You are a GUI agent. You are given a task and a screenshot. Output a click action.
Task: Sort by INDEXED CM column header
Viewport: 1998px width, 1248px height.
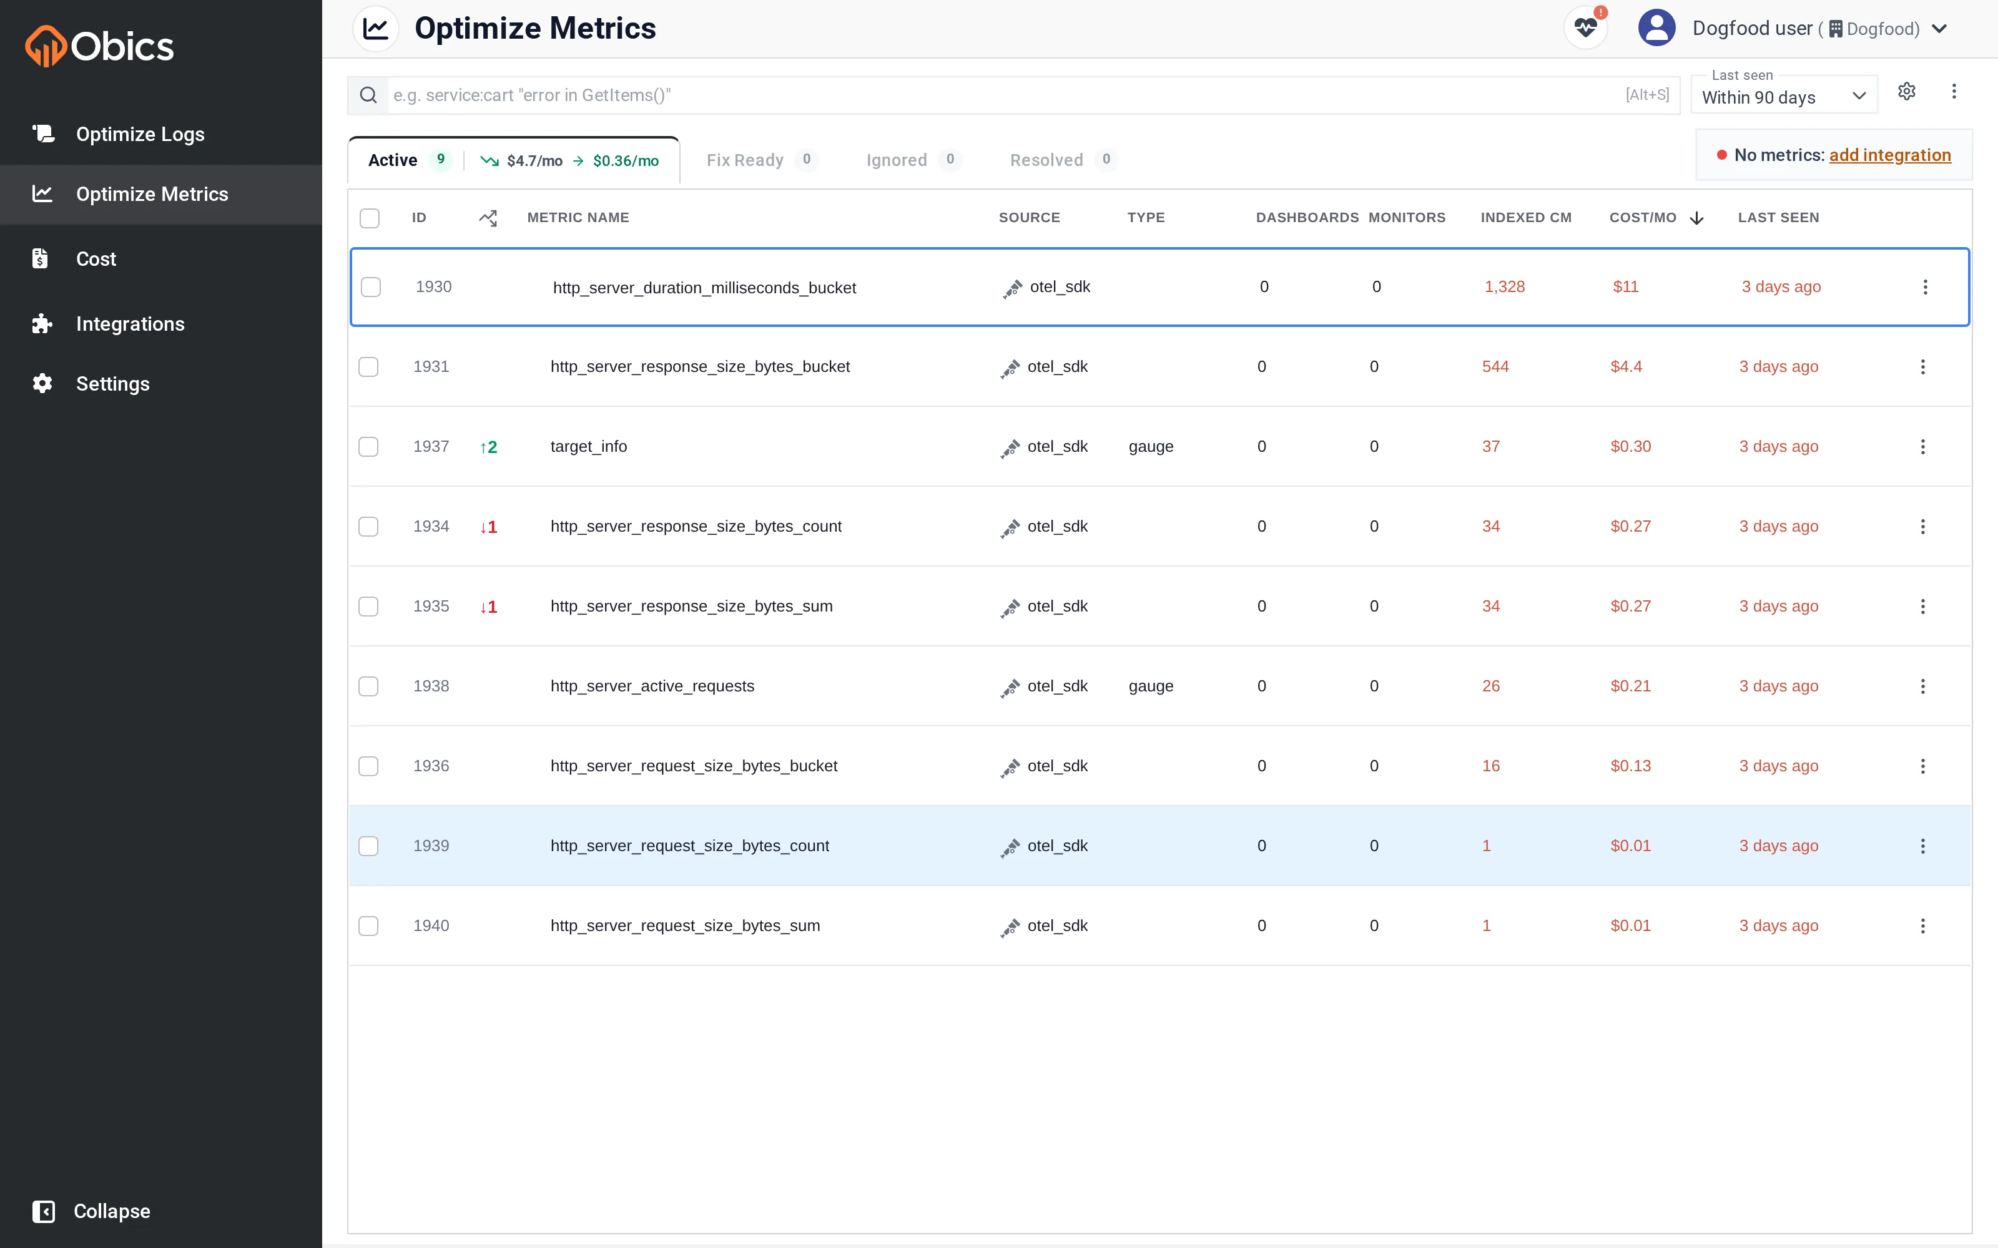point(1526,218)
